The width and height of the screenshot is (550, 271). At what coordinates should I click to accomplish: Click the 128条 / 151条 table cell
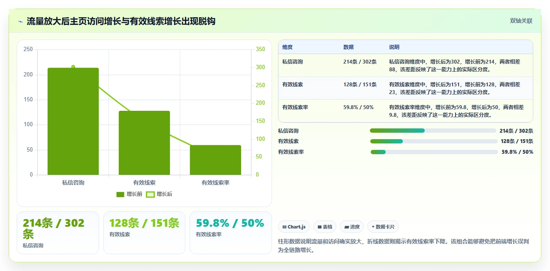[x=360, y=84]
